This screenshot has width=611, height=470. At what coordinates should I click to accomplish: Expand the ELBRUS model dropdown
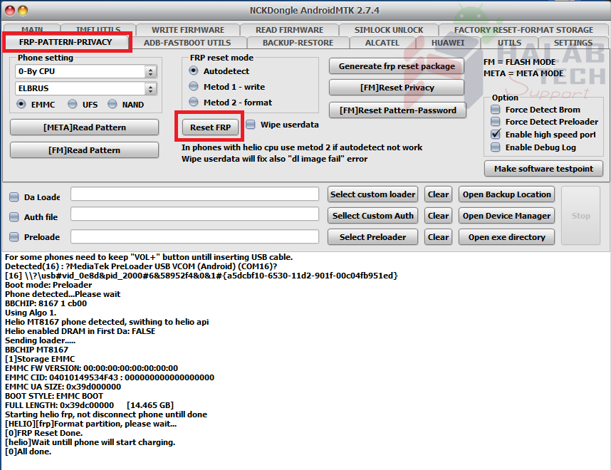pos(151,88)
